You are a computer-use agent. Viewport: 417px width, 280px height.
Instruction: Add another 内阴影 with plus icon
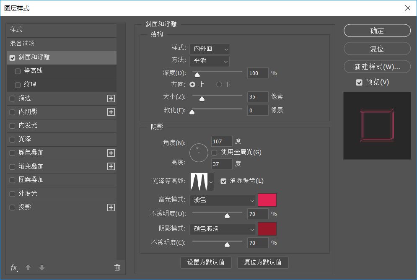(111, 112)
